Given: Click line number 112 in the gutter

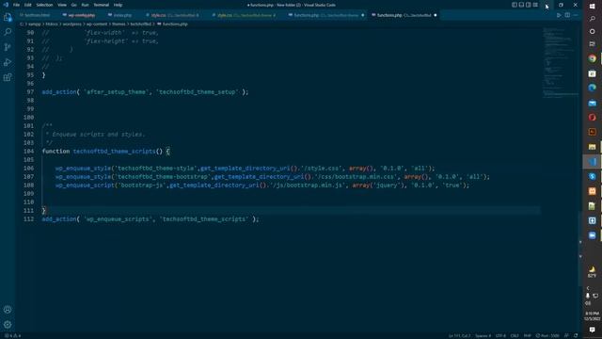Looking at the screenshot, I should coord(29,219).
